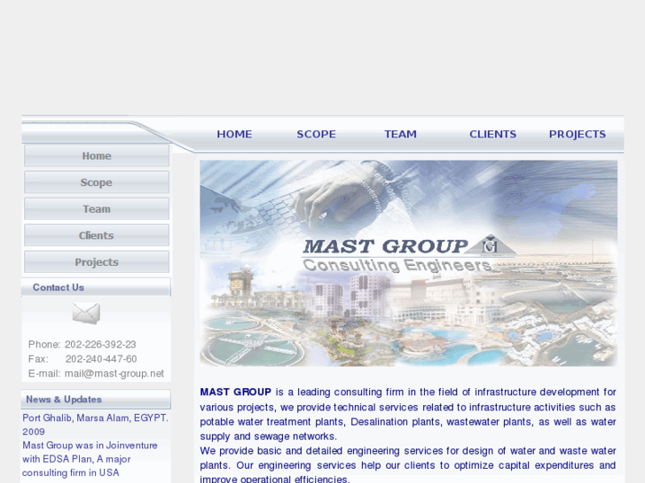645x483 pixels.
Task: Click the Contact Us header
Action: 96,287
